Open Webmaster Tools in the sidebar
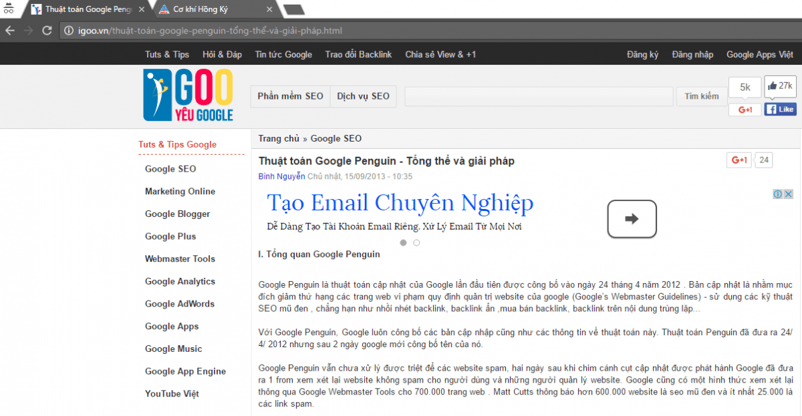This screenshot has height=416, width=802. coord(180,258)
